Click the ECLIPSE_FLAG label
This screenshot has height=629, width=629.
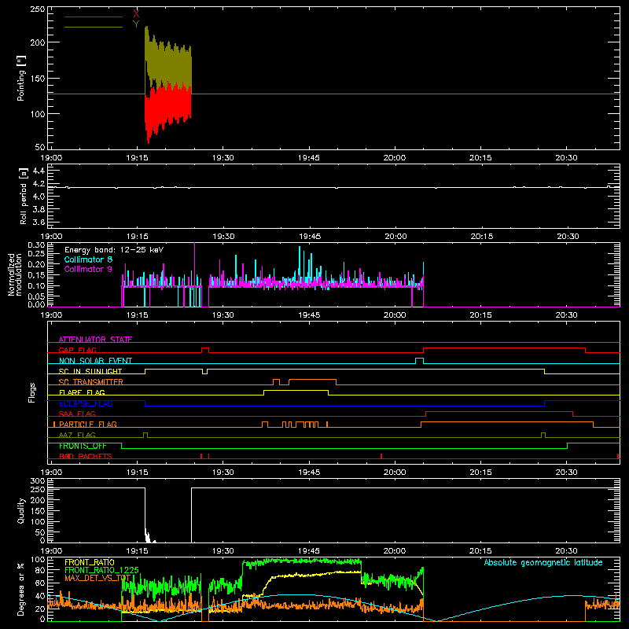(86, 403)
